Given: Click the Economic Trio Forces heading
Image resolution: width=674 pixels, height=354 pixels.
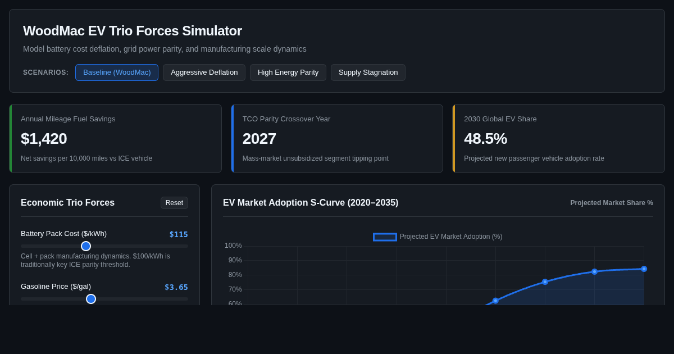Looking at the screenshot, I should (67, 203).
